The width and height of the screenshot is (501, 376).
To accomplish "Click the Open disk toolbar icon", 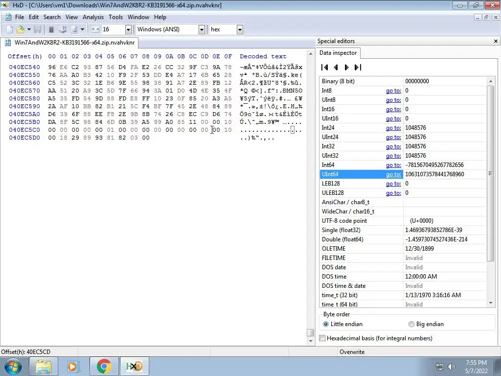I will [x=63, y=29].
